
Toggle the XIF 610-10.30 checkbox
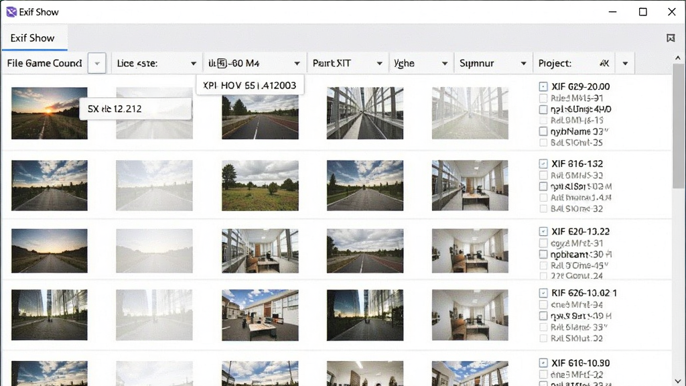543,363
